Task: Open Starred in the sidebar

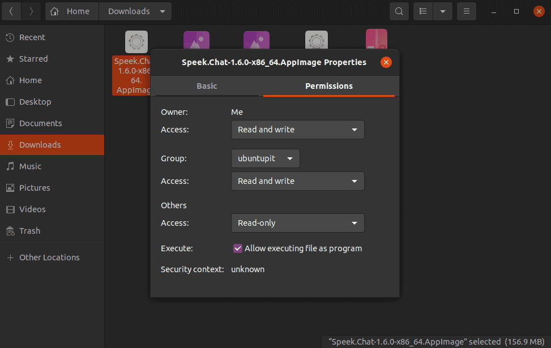Action: [x=52, y=59]
